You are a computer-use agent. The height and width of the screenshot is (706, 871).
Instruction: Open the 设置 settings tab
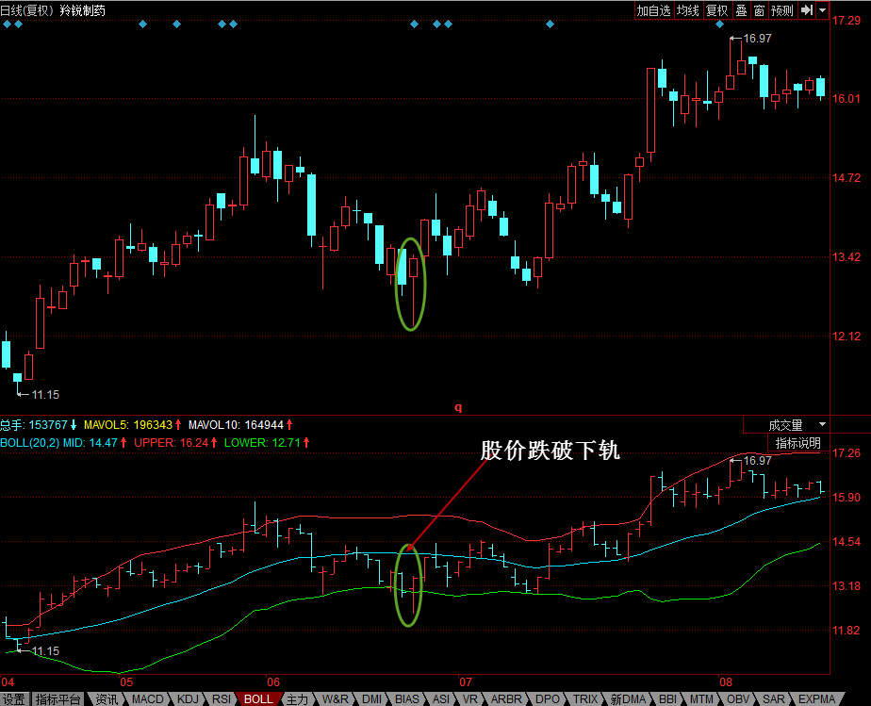[x=13, y=698]
